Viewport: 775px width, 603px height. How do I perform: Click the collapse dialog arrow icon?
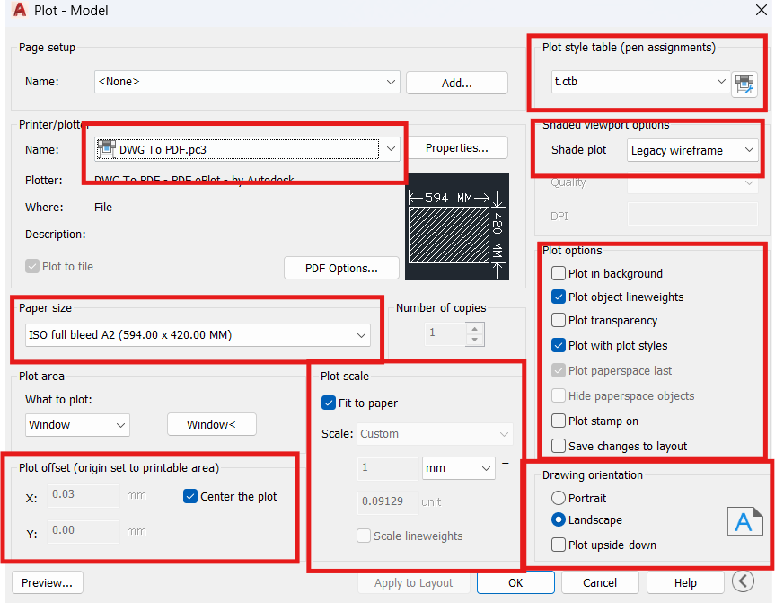tap(743, 581)
